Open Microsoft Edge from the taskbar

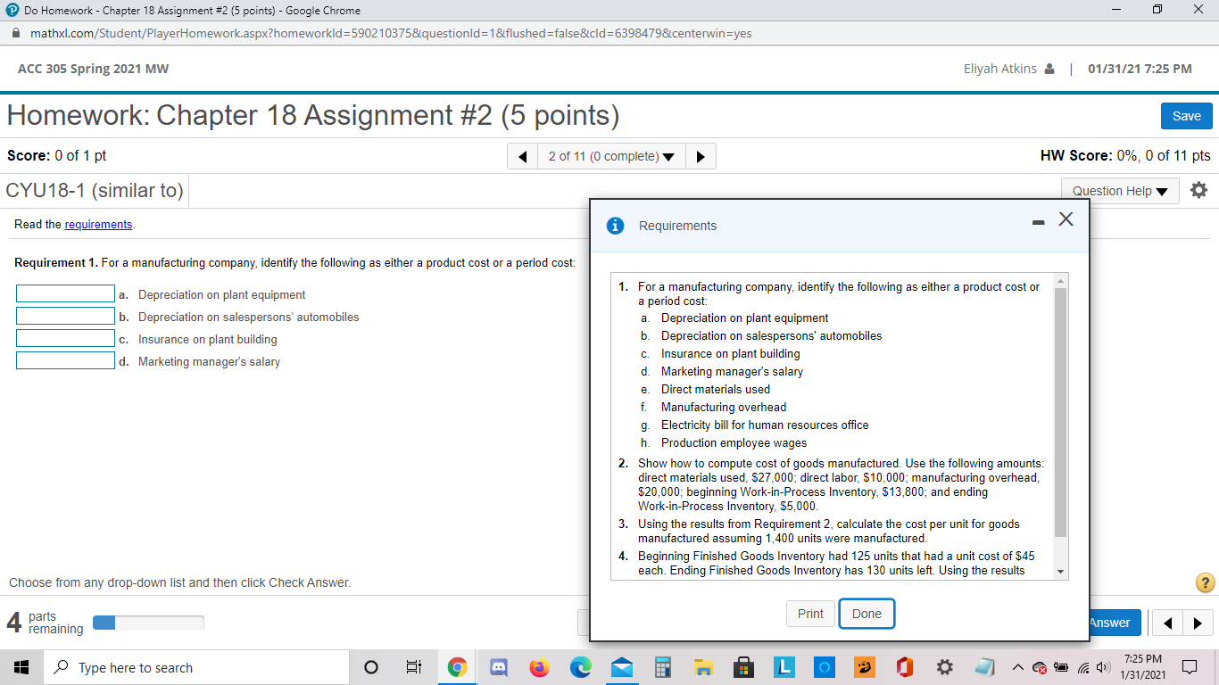[581, 666]
